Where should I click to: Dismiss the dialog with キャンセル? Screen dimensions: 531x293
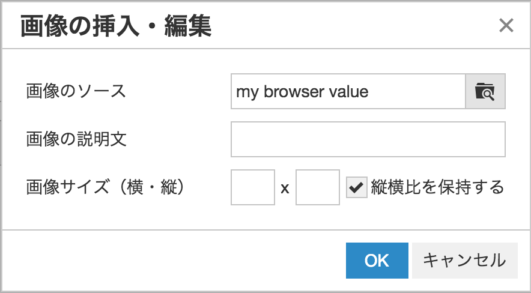pos(465,261)
